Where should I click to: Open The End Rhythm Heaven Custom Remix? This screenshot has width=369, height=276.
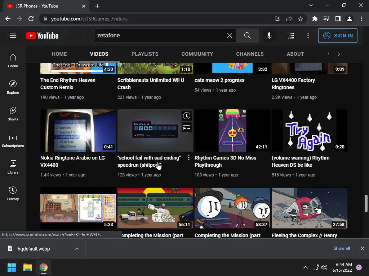pyautogui.click(x=68, y=83)
